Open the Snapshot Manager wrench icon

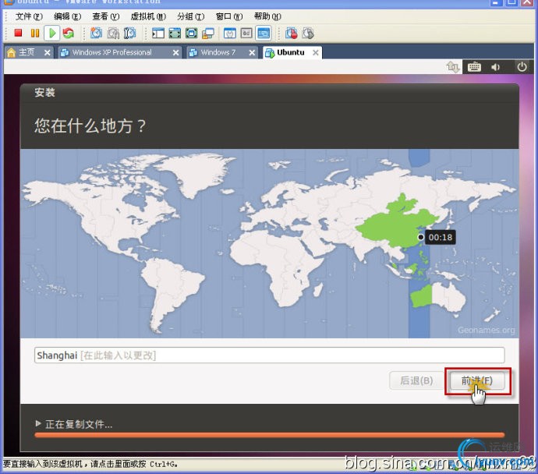[129, 33]
